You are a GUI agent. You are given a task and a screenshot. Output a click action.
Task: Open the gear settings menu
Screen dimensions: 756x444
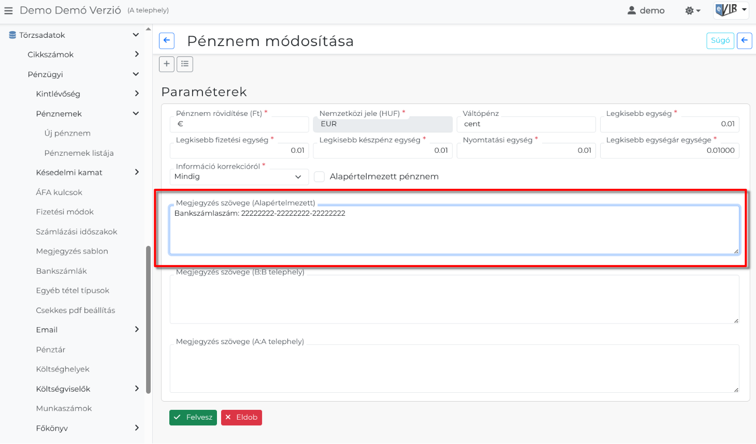692,10
